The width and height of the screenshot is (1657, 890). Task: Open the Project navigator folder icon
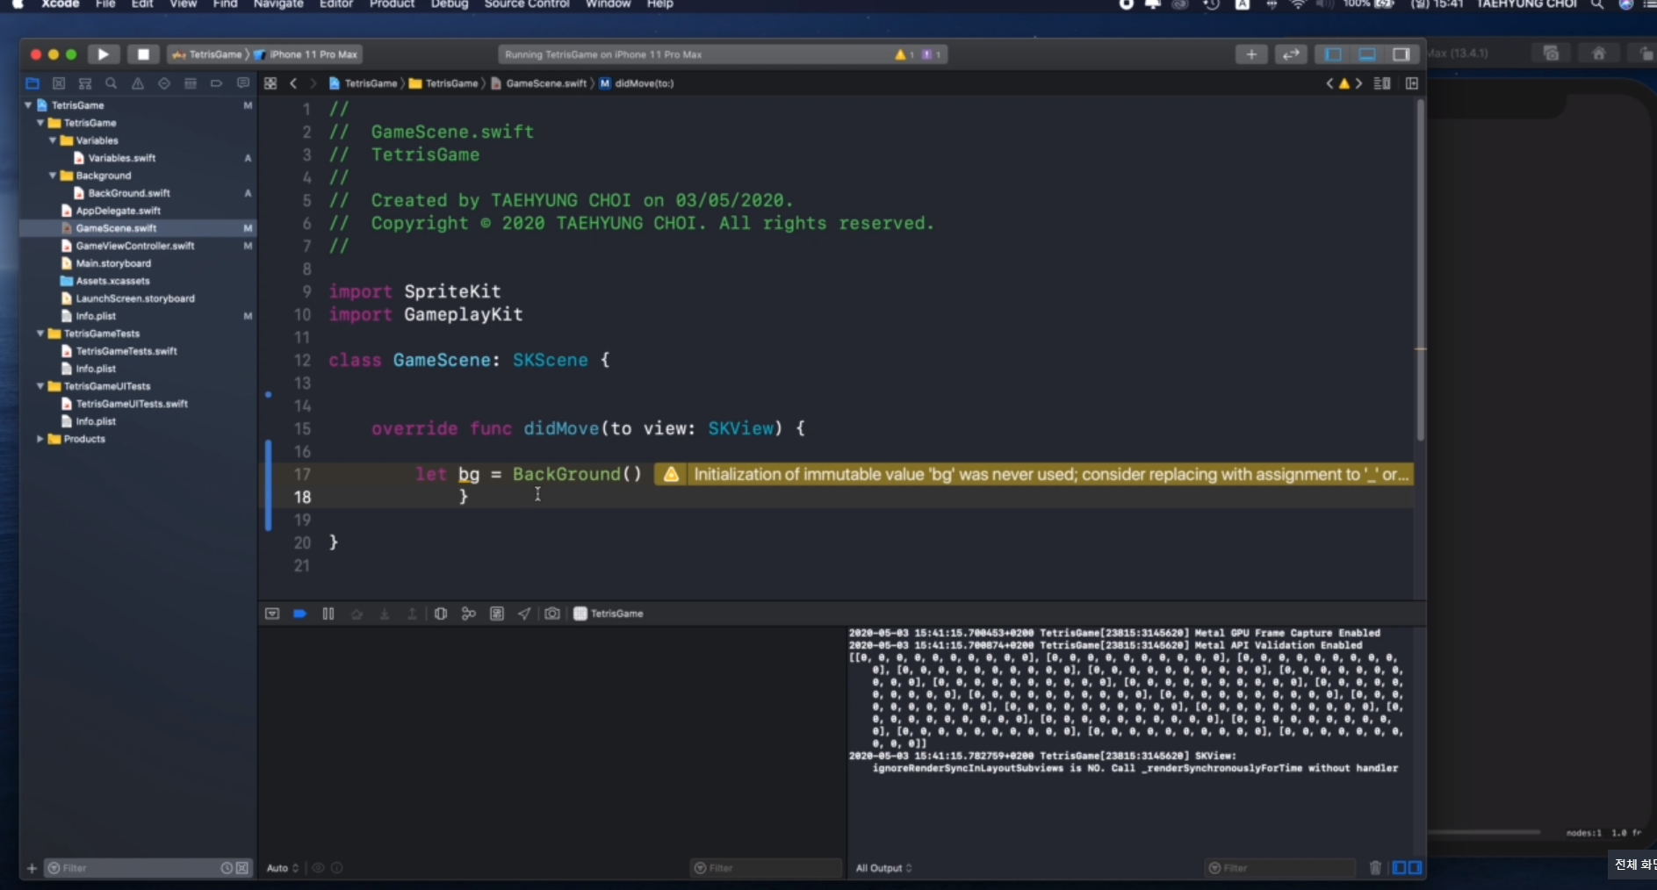click(32, 83)
